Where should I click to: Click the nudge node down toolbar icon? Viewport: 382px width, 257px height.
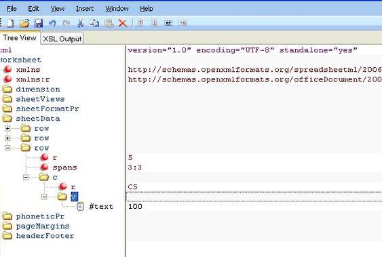pyautogui.click(x=154, y=23)
